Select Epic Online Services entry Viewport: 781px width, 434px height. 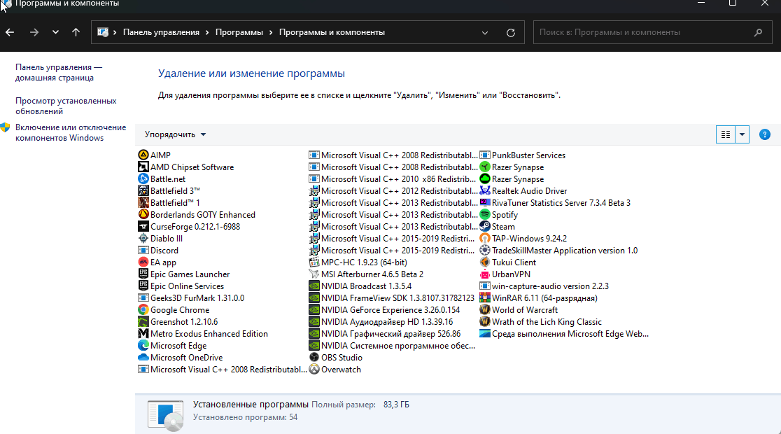(x=181, y=286)
